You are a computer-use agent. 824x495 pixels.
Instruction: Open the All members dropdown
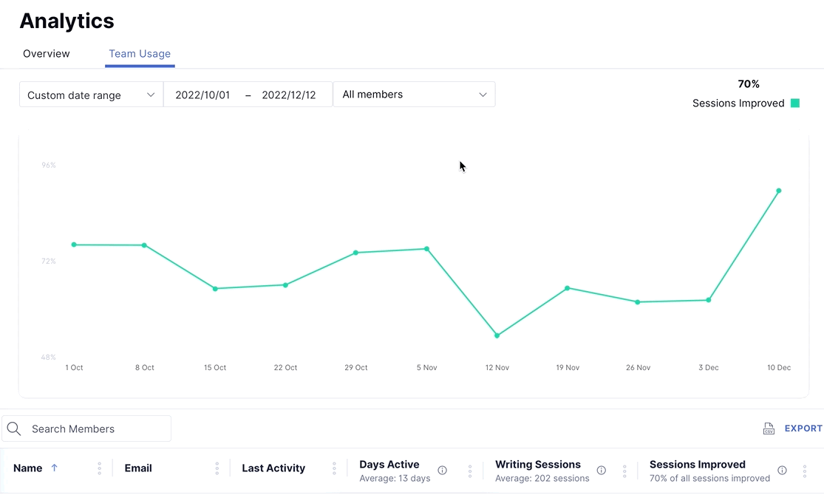click(x=414, y=95)
